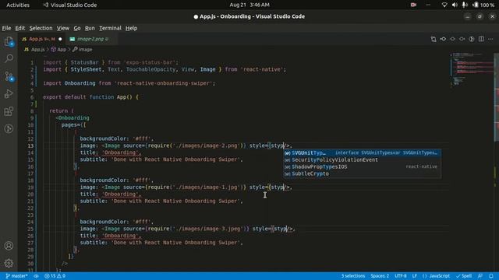Open the Run menu
499x280 pixels.
pyautogui.click(x=90, y=28)
